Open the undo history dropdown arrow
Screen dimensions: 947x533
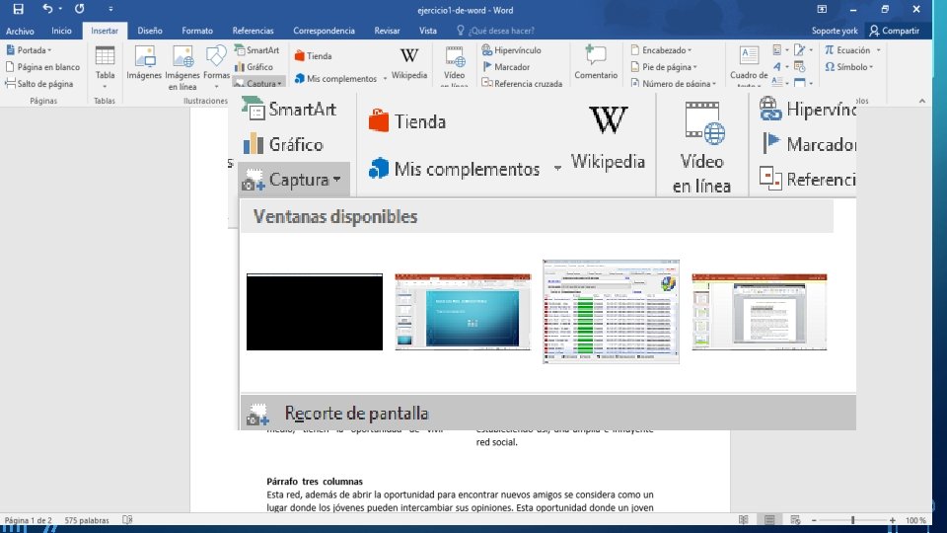pos(60,9)
